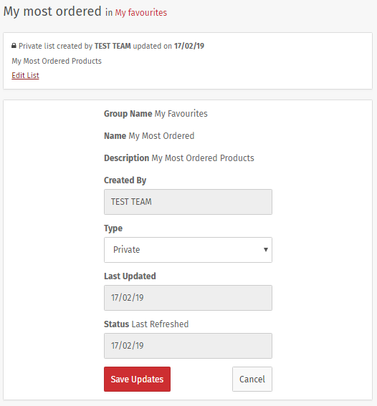Click the Last Updated label

(x=130, y=276)
